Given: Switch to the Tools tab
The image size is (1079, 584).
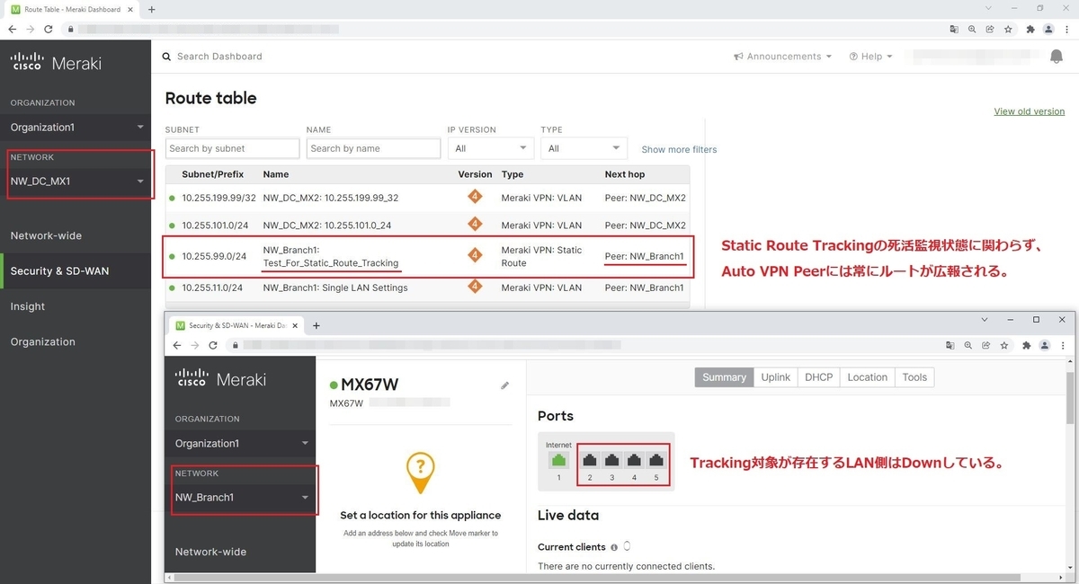Looking at the screenshot, I should point(914,377).
